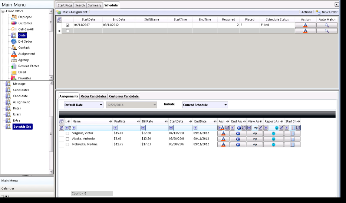Click Auto Match magnifier for 06/11/2007 schedule
Screen dimensions: 346x203
(327, 25)
